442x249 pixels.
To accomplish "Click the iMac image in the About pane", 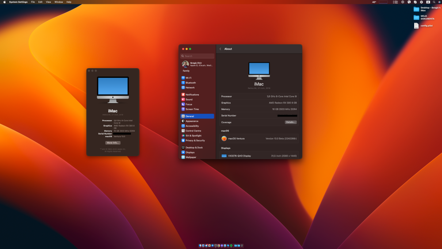I will [259, 71].
